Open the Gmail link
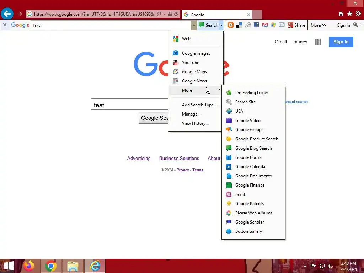364x273 pixels. tap(281, 42)
